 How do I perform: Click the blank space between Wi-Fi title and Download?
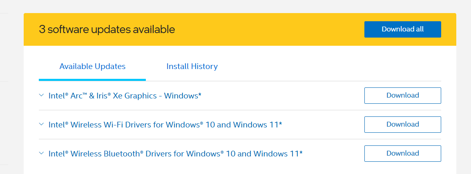click(323, 125)
